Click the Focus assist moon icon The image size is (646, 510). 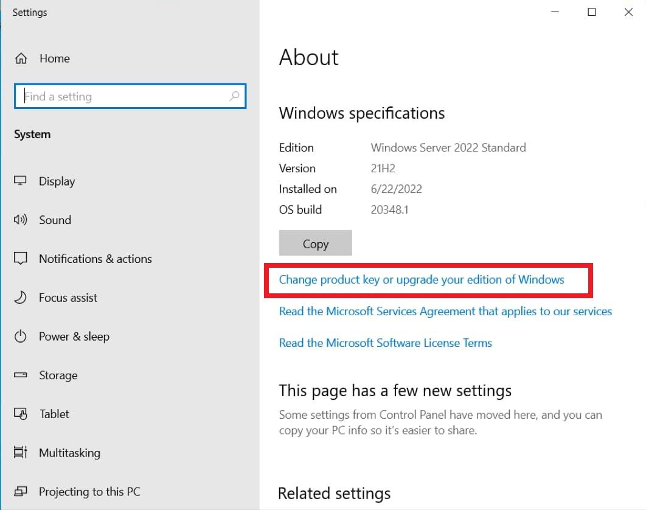coord(21,298)
